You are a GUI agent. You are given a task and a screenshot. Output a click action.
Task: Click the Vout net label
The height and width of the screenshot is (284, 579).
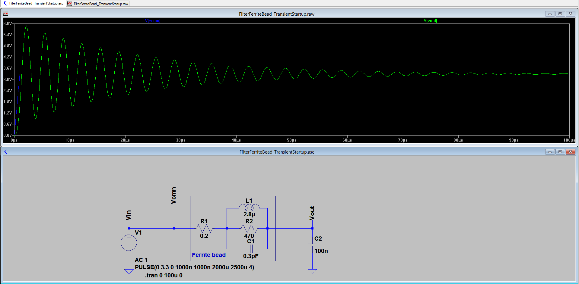coord(312,213)
